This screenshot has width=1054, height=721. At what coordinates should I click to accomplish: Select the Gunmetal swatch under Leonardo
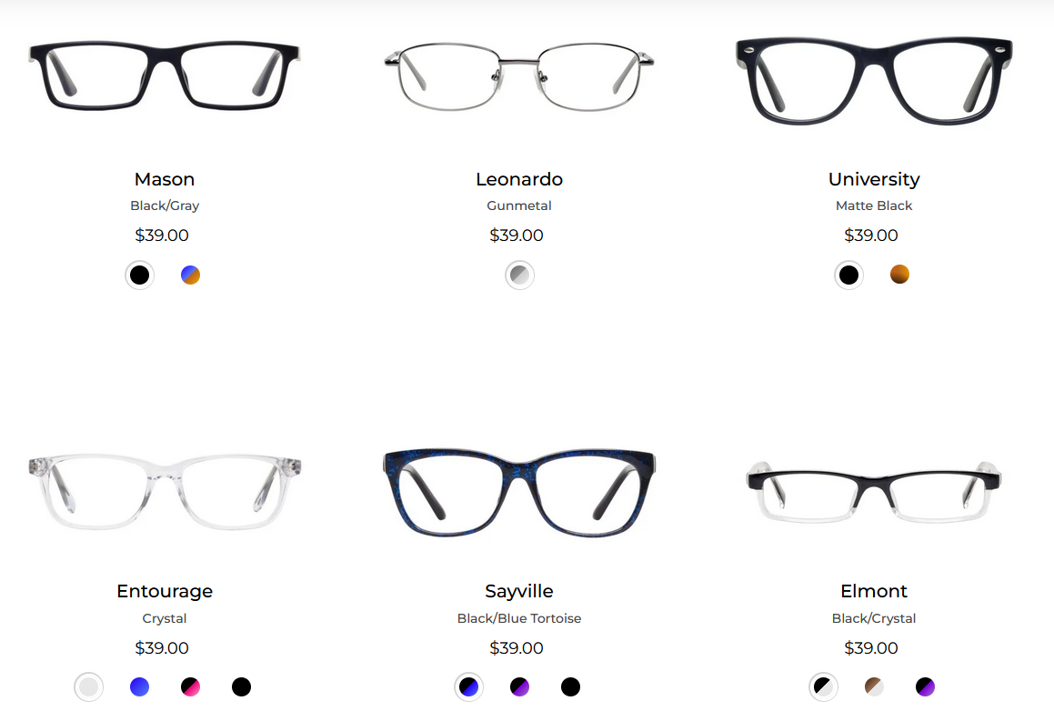[x=519, y=275]
